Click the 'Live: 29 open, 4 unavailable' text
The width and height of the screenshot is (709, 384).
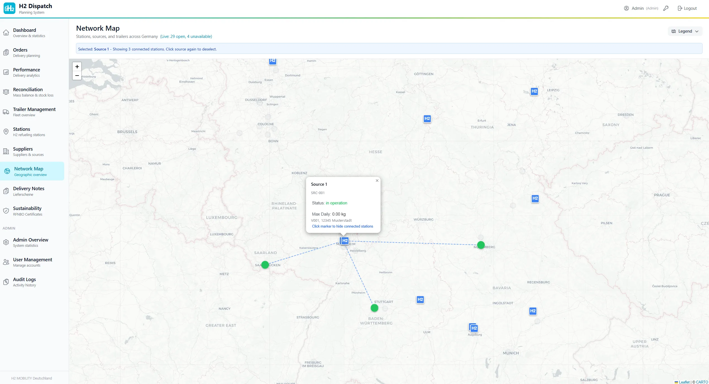pyautogui.click(x=186, y=37)
